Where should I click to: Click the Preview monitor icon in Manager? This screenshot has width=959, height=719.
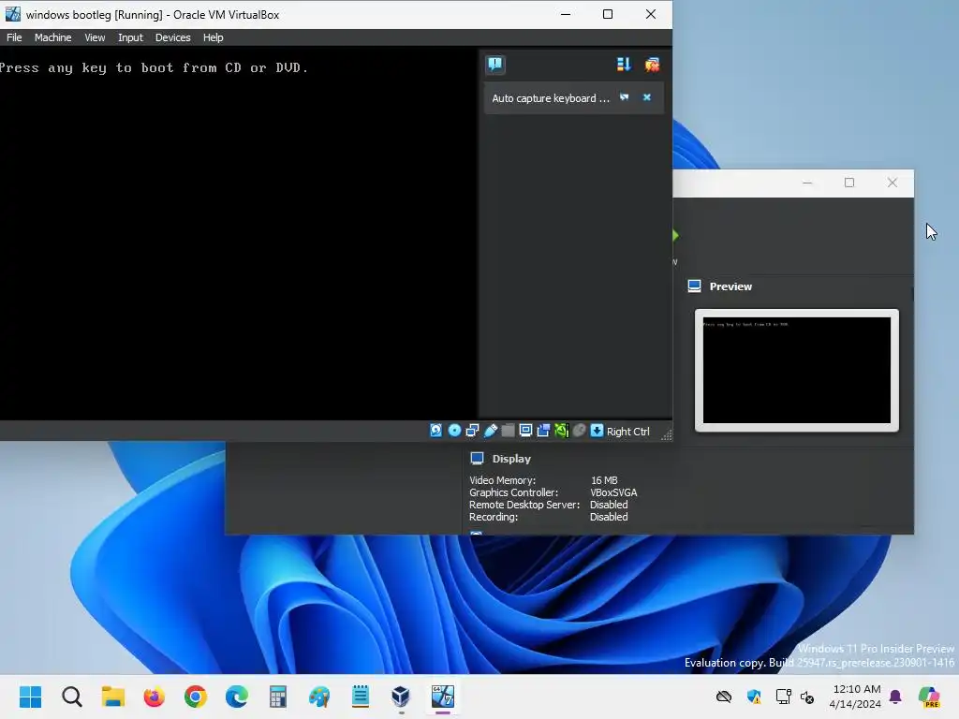click(694, 286)
